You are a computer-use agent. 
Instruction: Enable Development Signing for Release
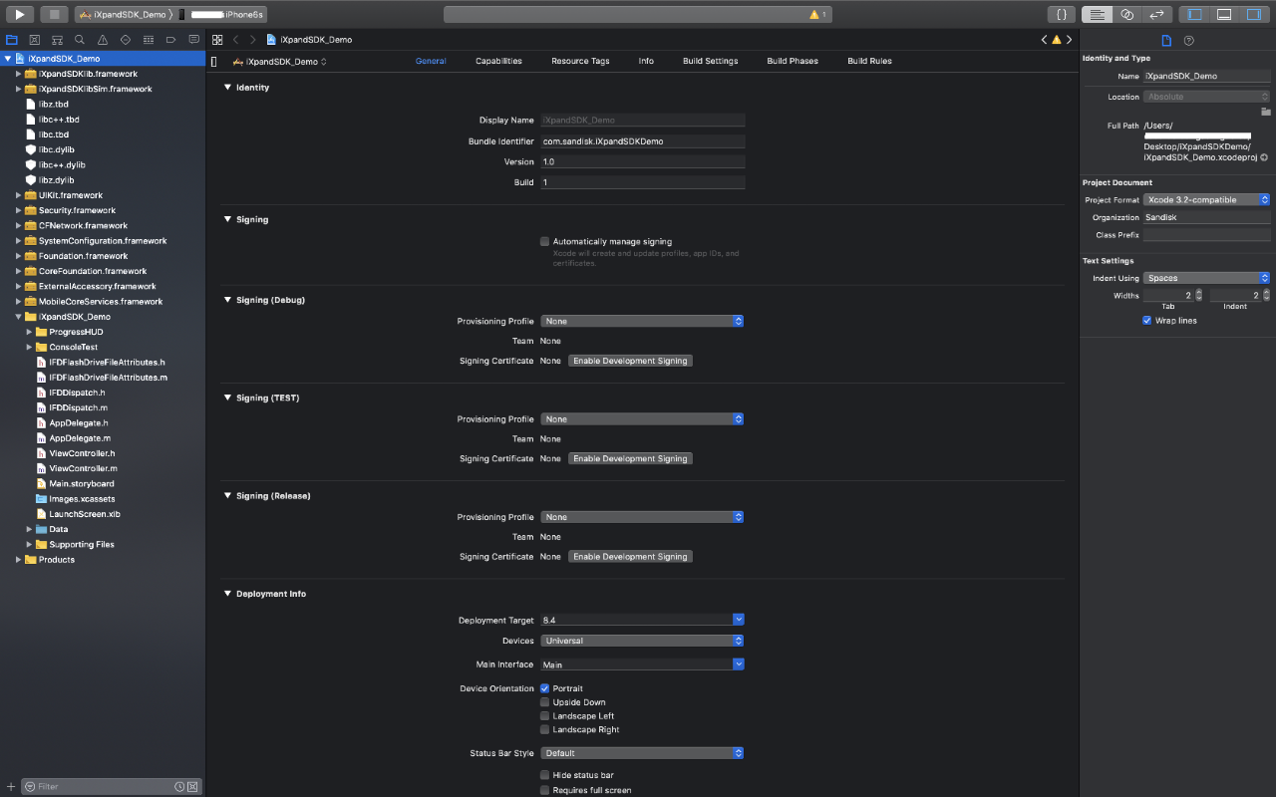(630, 557)
